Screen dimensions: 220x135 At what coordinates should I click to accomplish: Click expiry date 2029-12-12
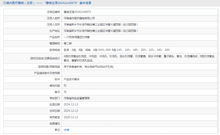(71, 117)
